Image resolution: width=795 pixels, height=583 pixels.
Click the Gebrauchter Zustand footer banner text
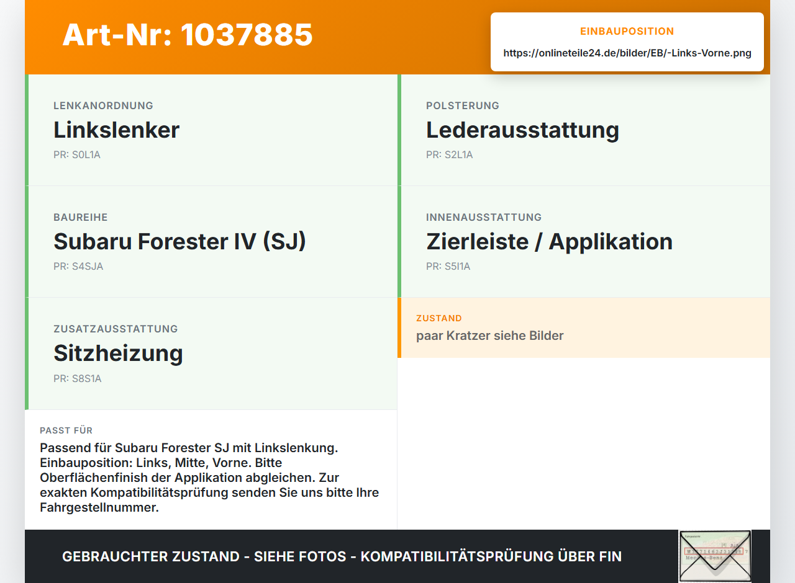342,556
